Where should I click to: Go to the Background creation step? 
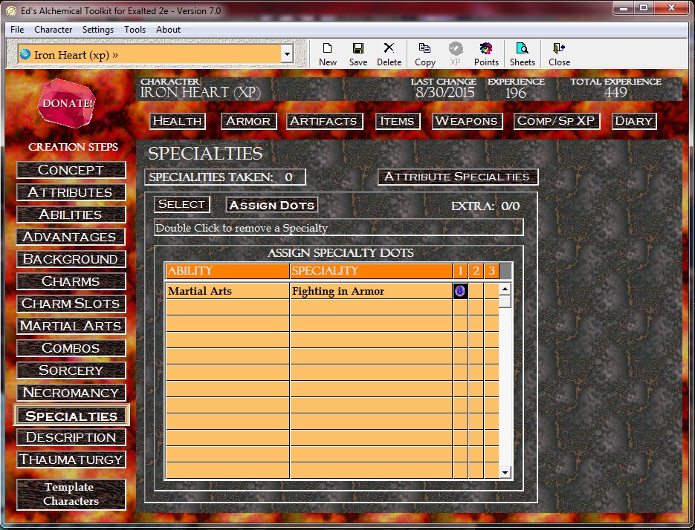pyautogui.click(x=71, y=259)
